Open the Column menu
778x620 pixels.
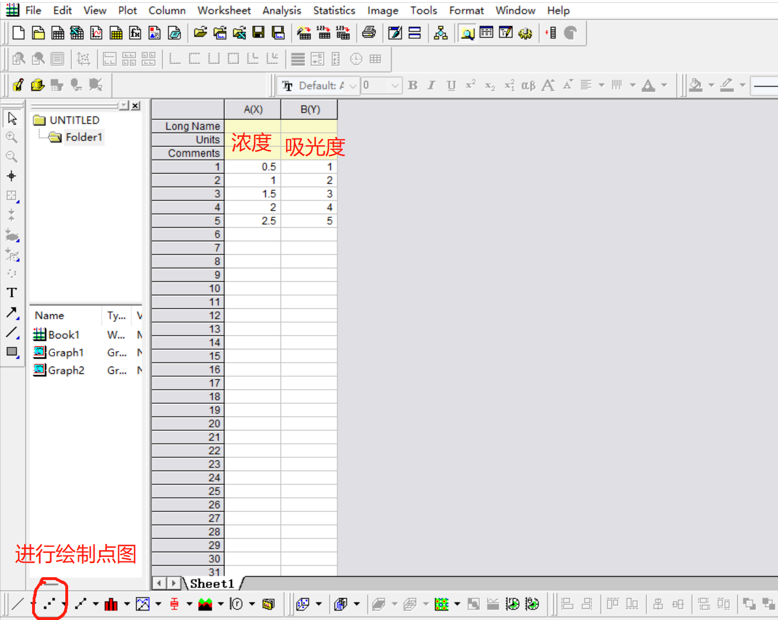167,11
